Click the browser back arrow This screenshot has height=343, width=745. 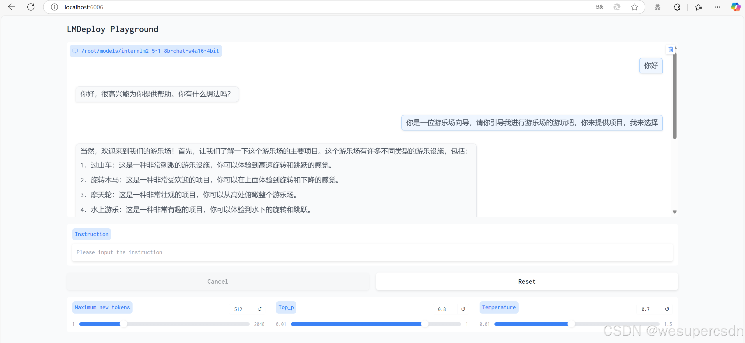tap(12, 7)
